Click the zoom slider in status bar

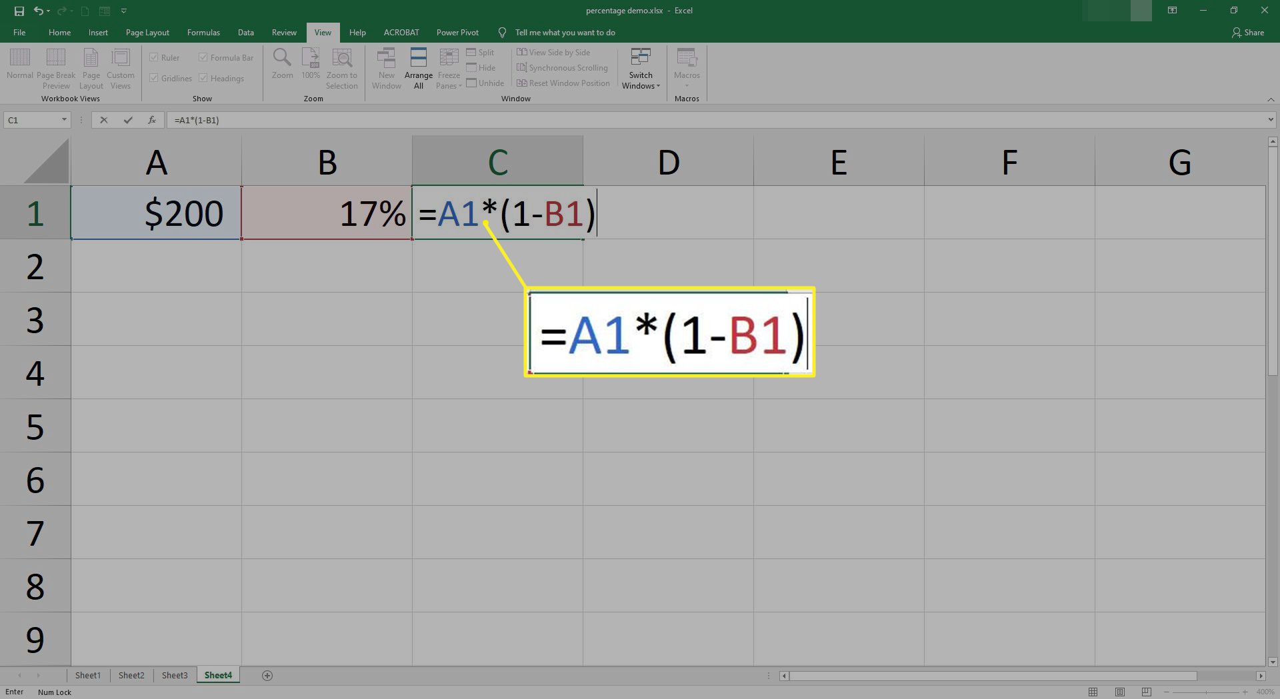point(1205,692)
